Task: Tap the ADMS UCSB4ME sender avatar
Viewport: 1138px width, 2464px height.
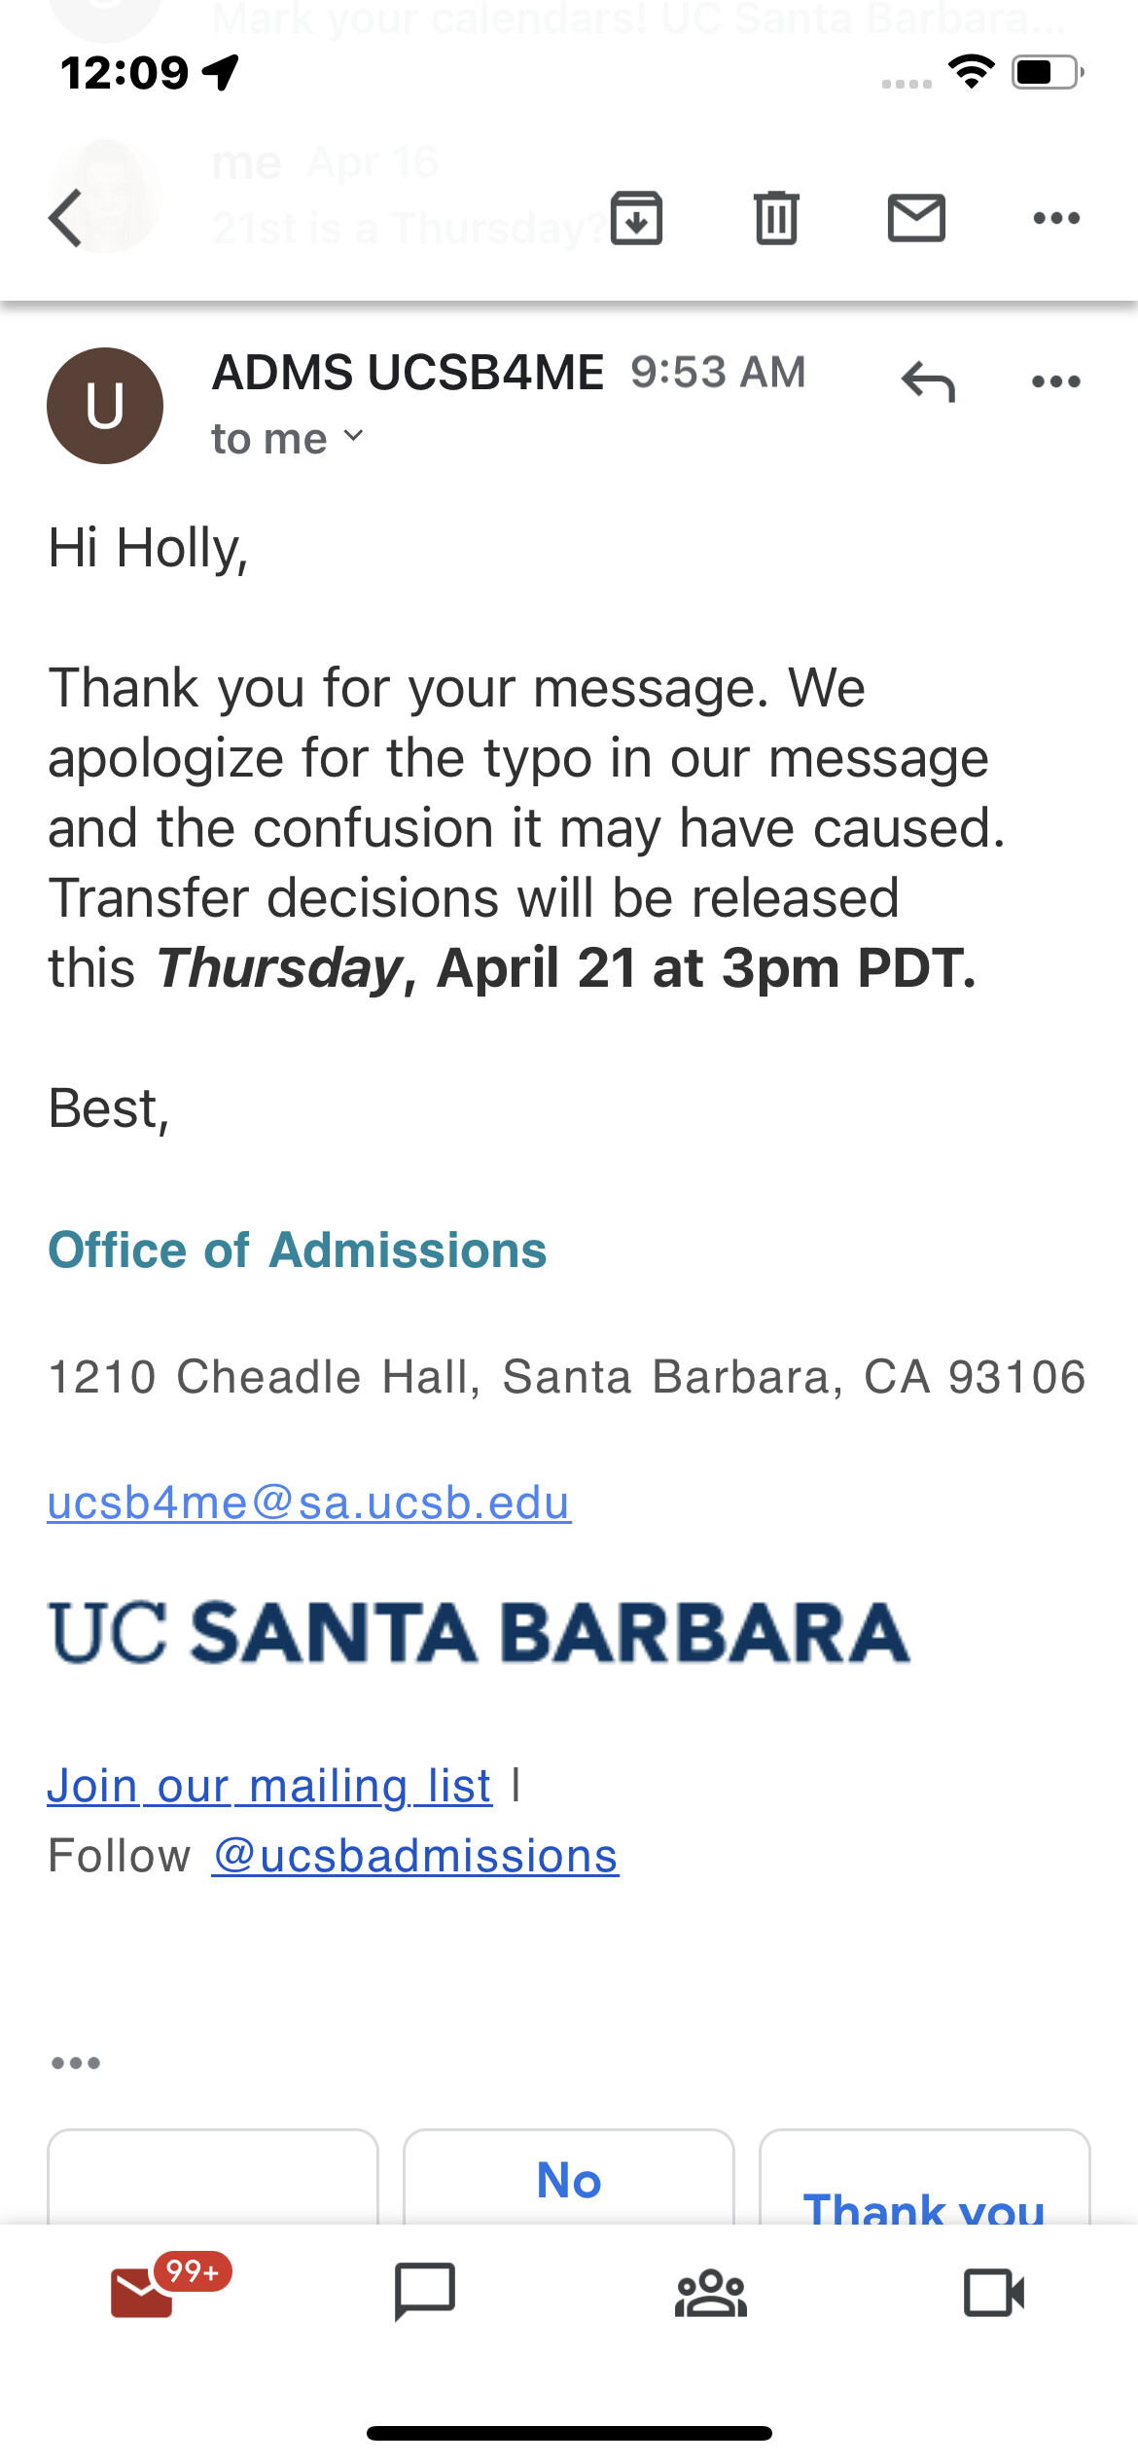Action: (105, 405)
